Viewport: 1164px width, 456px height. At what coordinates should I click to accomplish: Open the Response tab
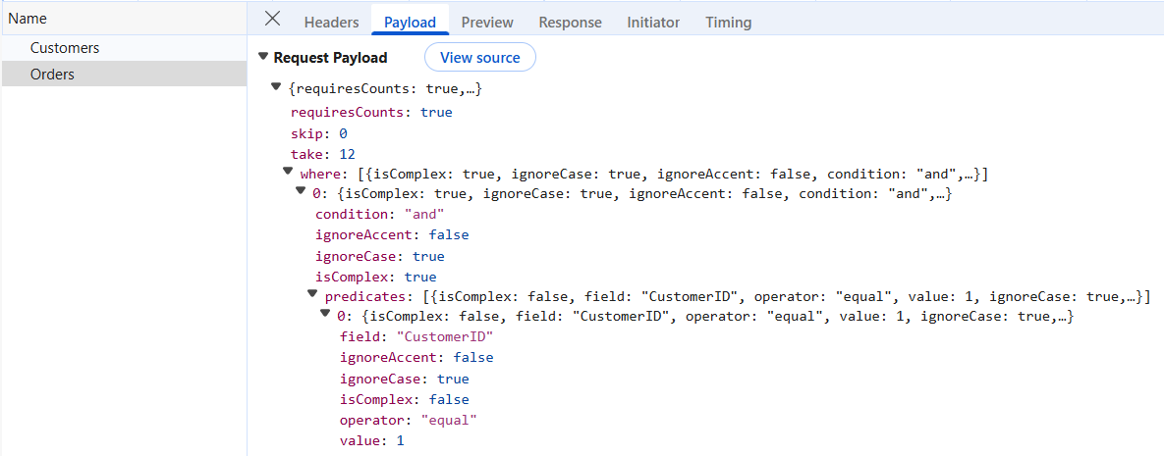[x=570, y=23]
